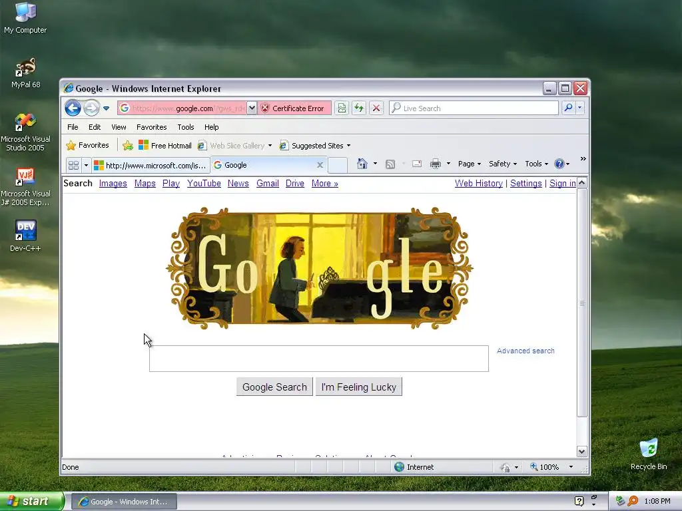Refresh the page with the green arrows
Viewport: 682px width, 511px height.
359,108
